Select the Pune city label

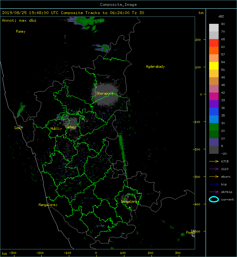tap(21, 31)
